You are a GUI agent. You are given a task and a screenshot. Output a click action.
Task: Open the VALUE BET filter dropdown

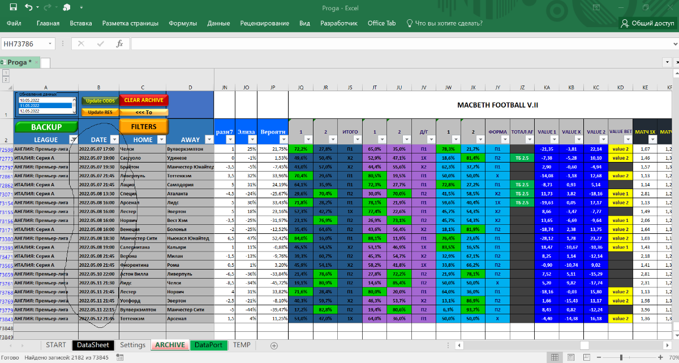628,139
